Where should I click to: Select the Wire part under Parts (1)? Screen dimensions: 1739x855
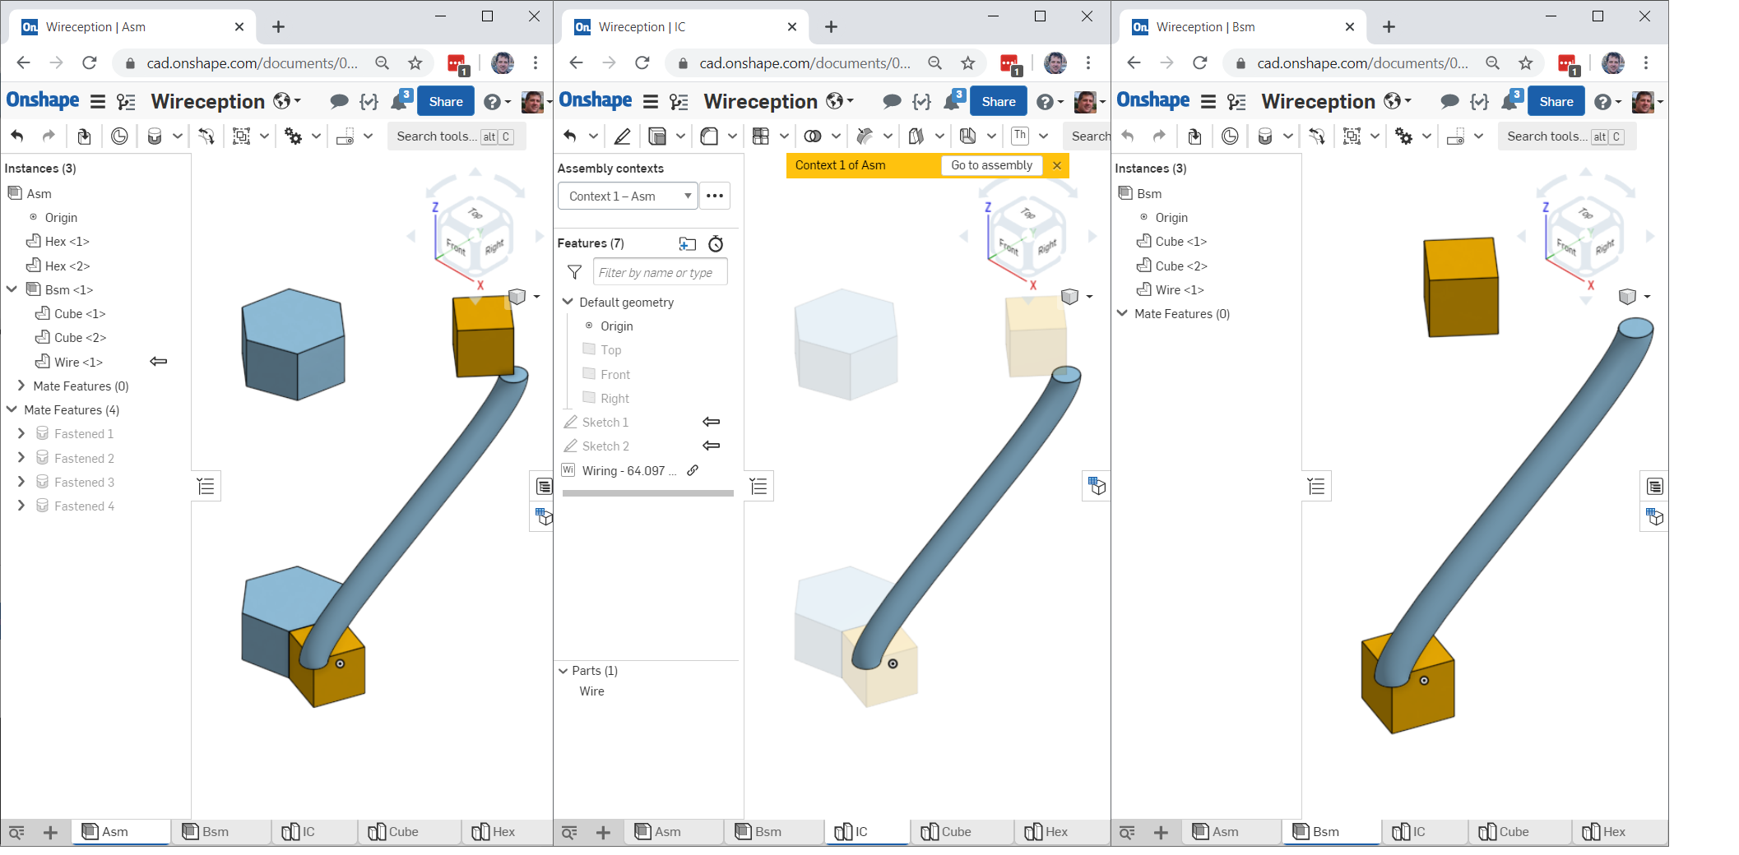[591, 691]
